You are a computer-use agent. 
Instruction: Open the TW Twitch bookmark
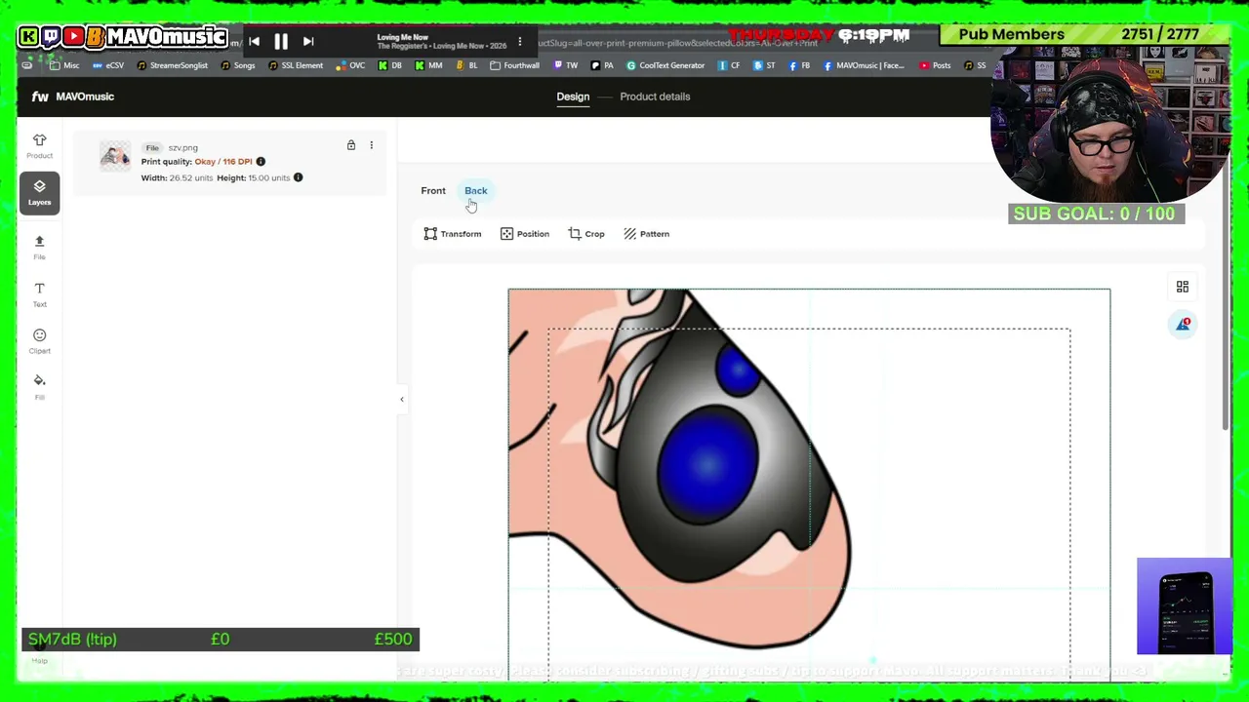pos(566,65)
